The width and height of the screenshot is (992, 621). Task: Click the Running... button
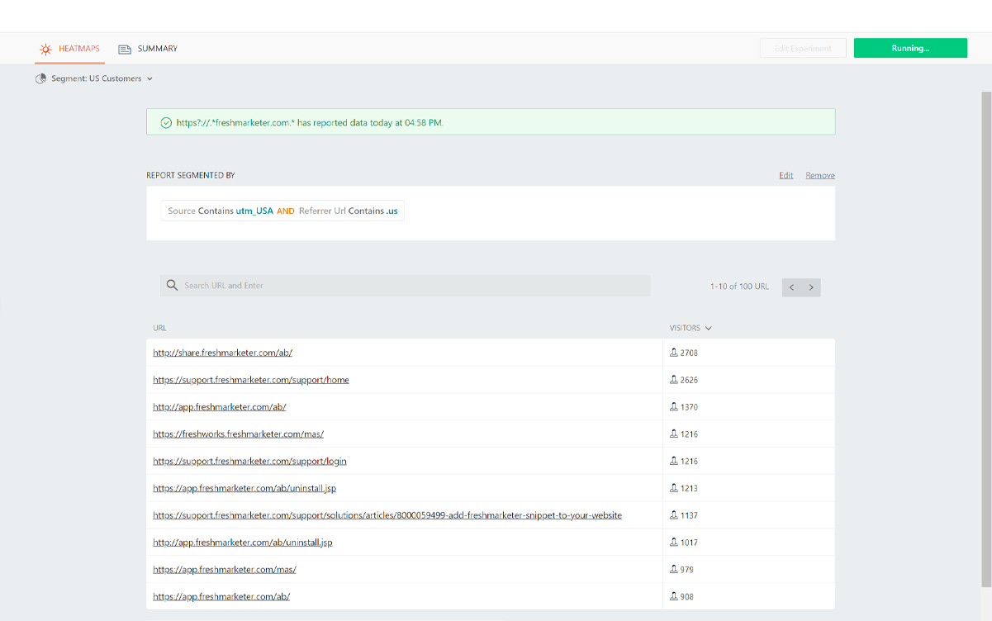(910, 48)
